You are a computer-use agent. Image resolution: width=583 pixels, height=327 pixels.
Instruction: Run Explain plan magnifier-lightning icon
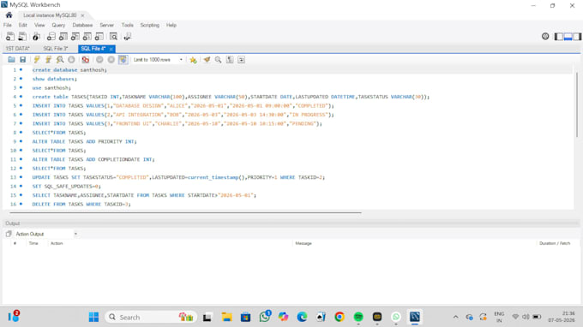pyautogui.click(x=59, y=59)
